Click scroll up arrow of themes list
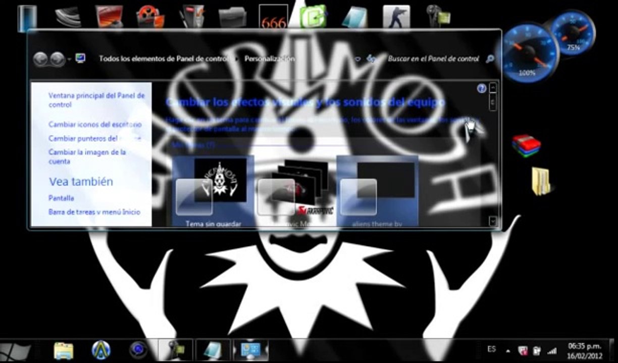 [x=493, y=88]
